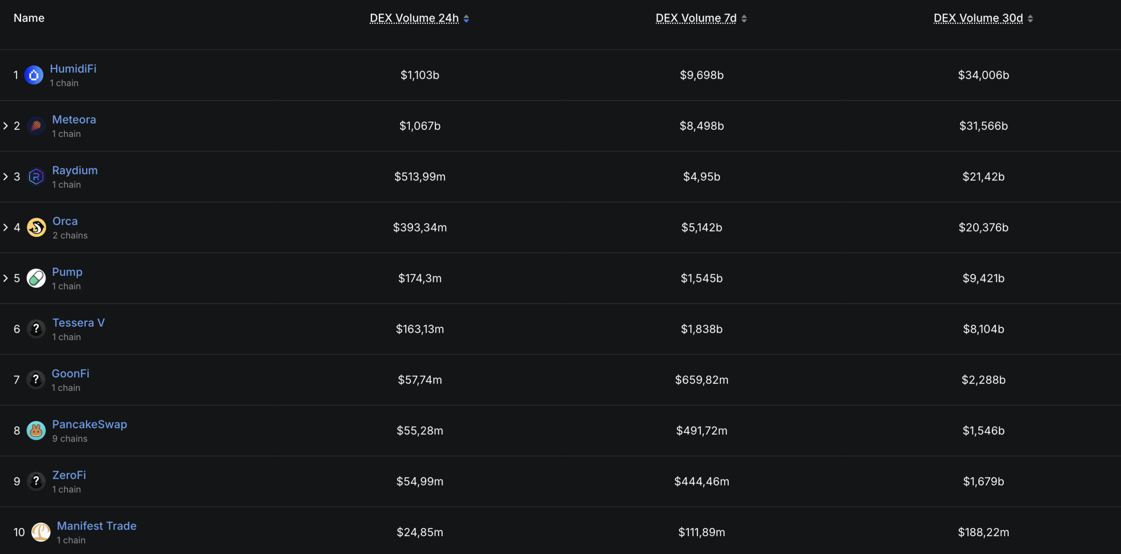The width and height of the screenshot is (1121, 554).
Task: Click the Tessera V placeholder question-mark icon
Action: pyautogui.click(x=36, y=329)
